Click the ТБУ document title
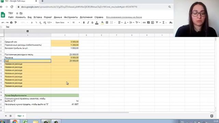219x123 pixels. [x=11, y=13]
